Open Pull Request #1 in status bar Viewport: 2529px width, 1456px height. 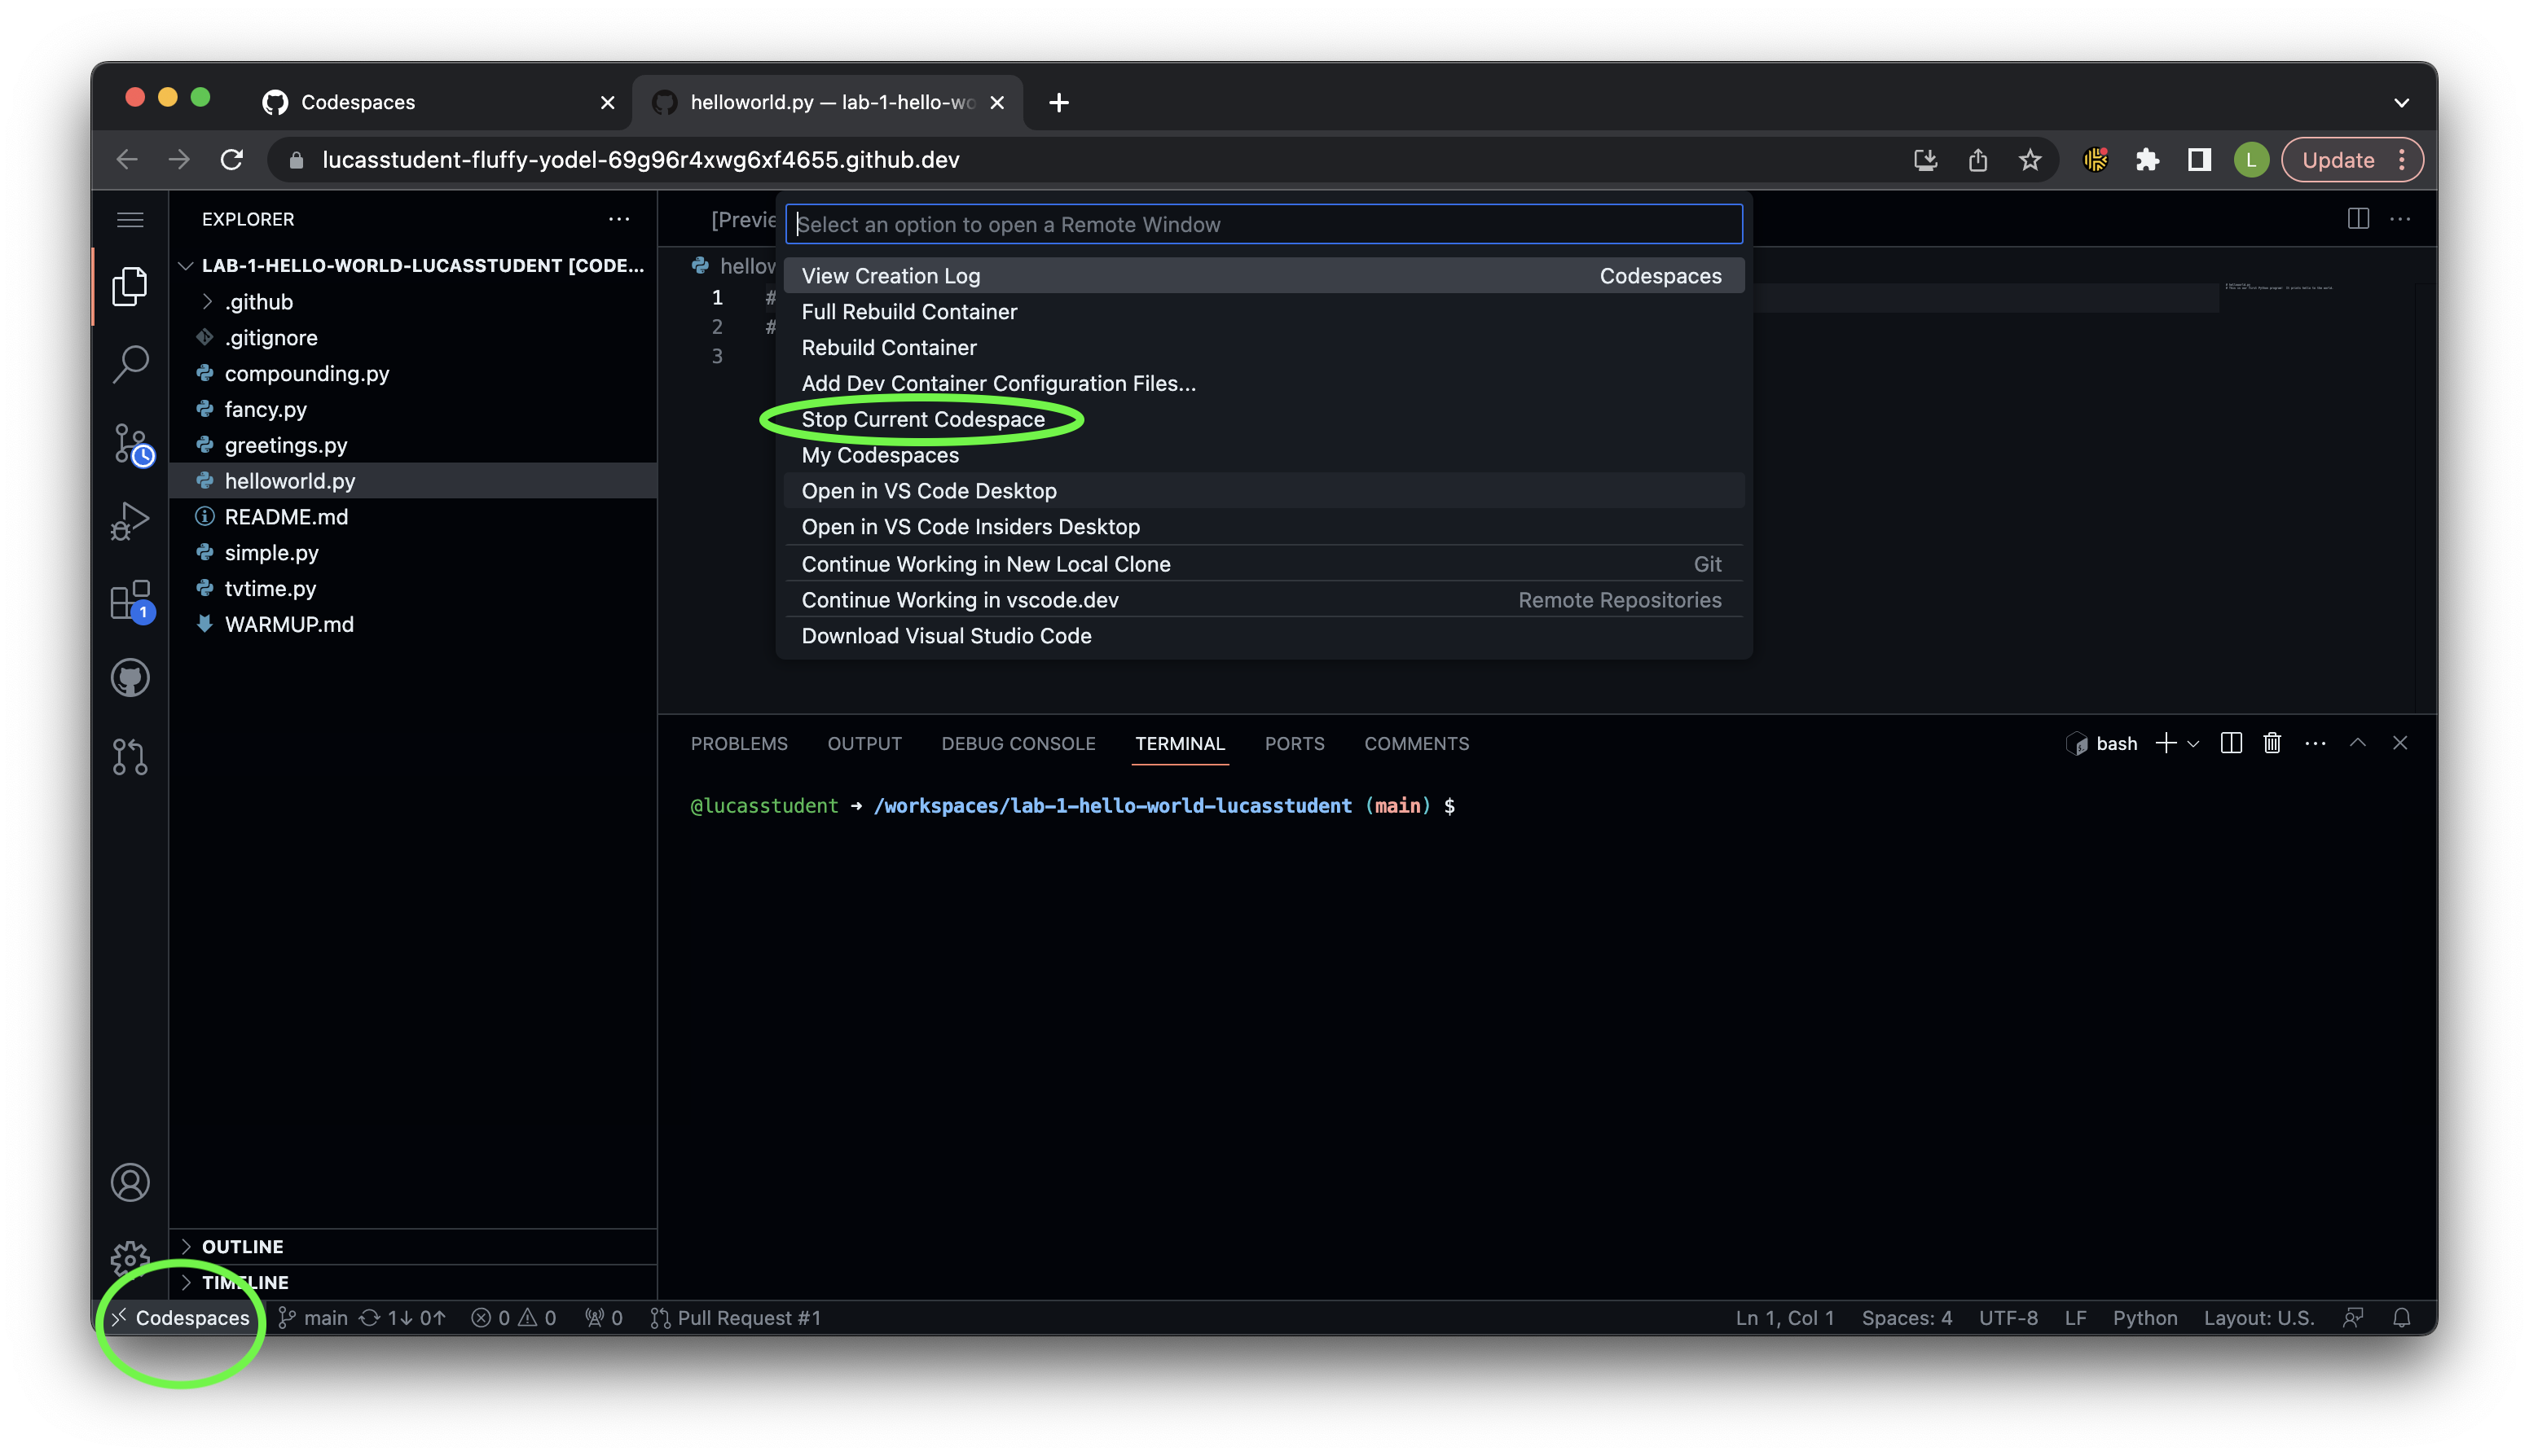click(735, 1318)
